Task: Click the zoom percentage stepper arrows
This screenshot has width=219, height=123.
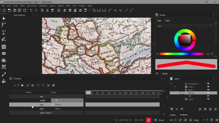Action: coord(176,120)
